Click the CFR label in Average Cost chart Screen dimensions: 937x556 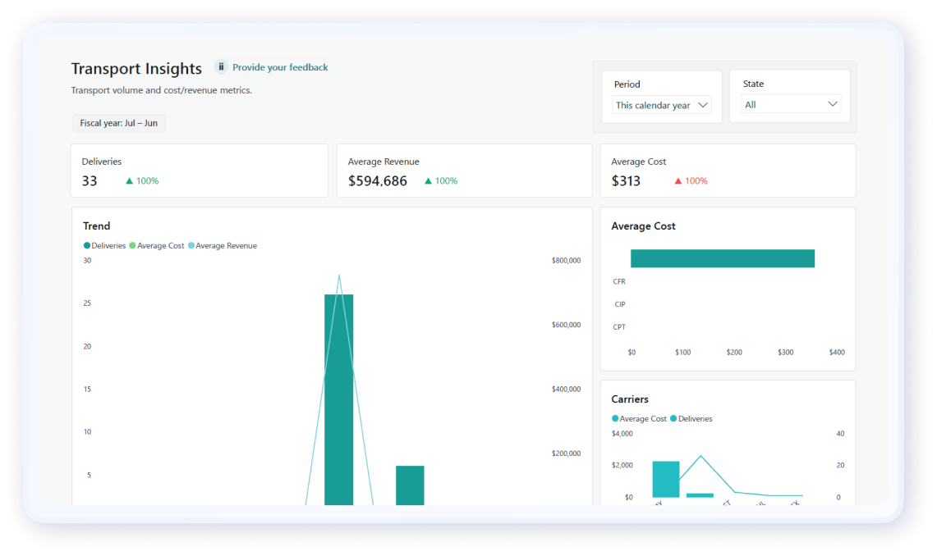point(619,281)
